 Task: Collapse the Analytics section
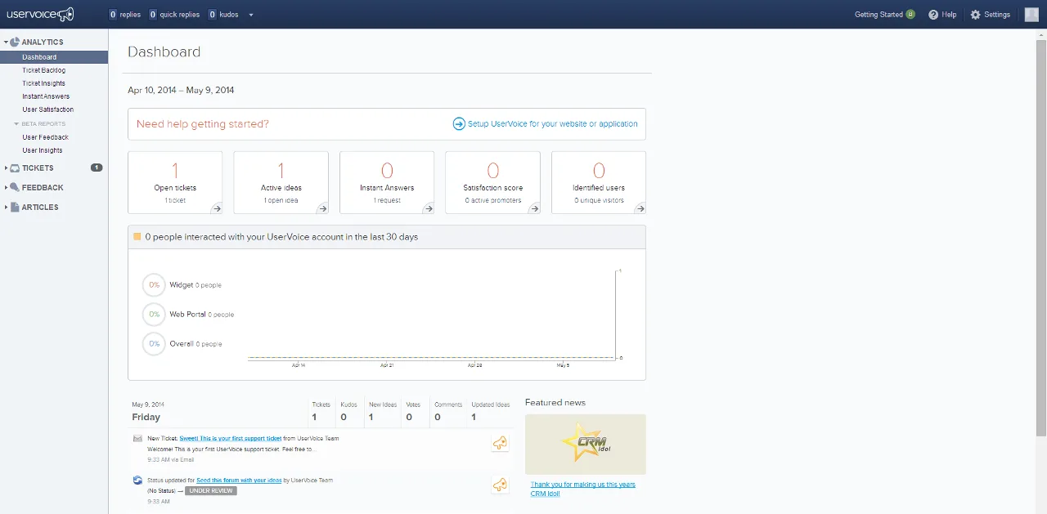pos(6,42)
